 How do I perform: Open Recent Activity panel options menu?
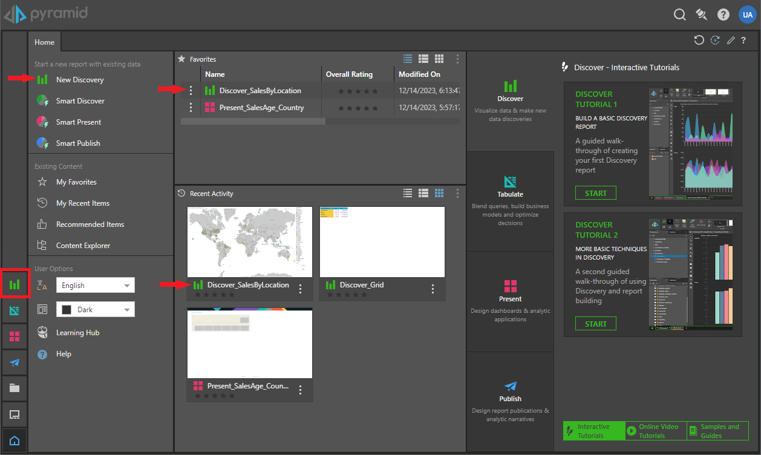(x=457, y=193)
